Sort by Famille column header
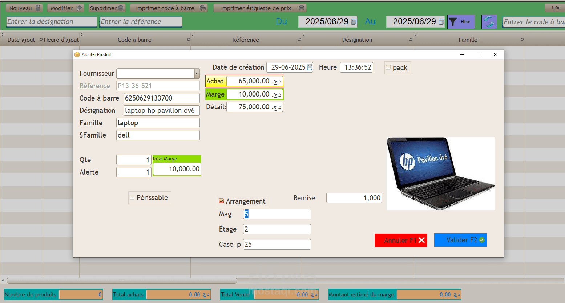This screenshot has height=303, width=565. 468,40
